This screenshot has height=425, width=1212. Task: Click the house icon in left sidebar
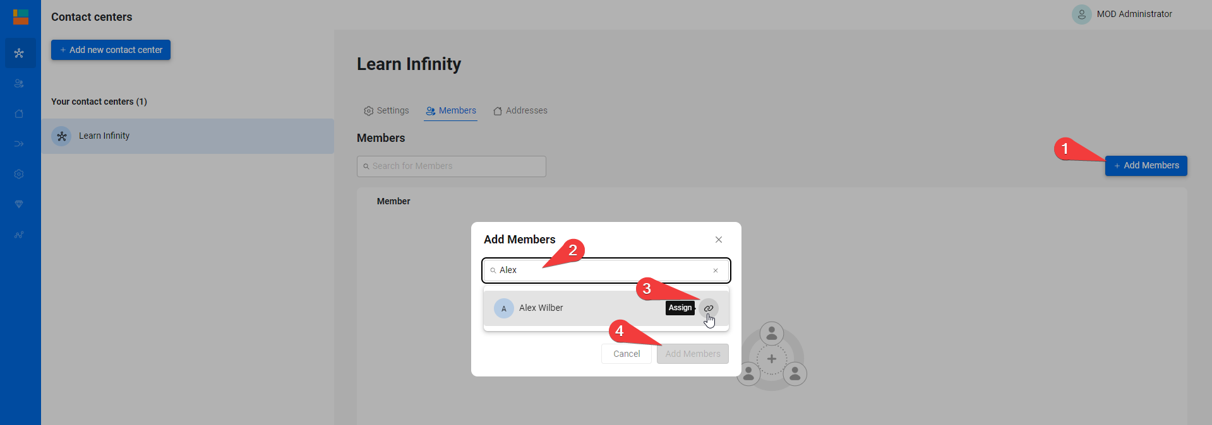coord(19,114)
